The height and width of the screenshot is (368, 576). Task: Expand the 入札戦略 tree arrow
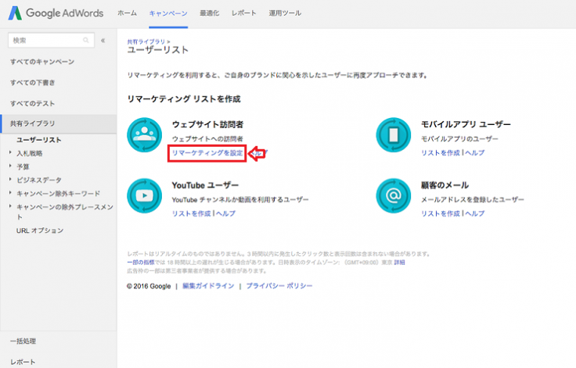11,152
